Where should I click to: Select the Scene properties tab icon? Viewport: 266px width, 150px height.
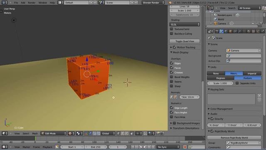click(222, 31)
